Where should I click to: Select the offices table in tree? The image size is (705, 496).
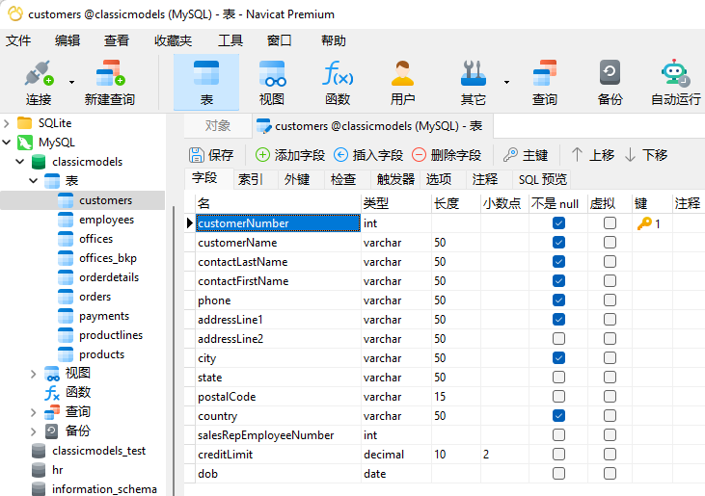[x=95, y=239]
